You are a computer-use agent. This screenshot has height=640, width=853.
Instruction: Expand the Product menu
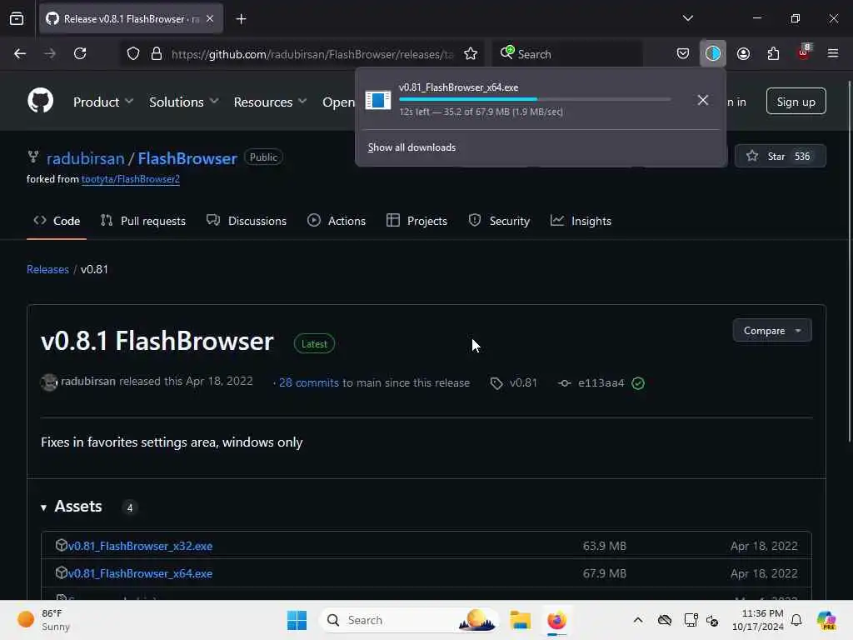[x=103, y=102]
